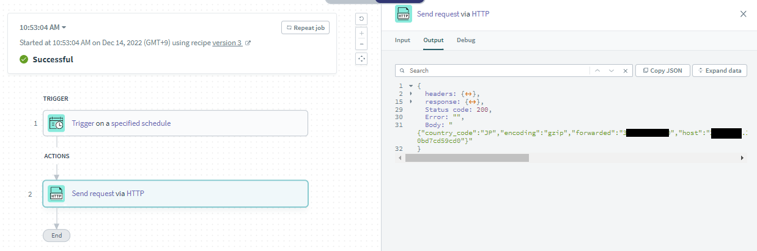
Task: Click the scrollbar left arrow
Action: click(399, 158)
